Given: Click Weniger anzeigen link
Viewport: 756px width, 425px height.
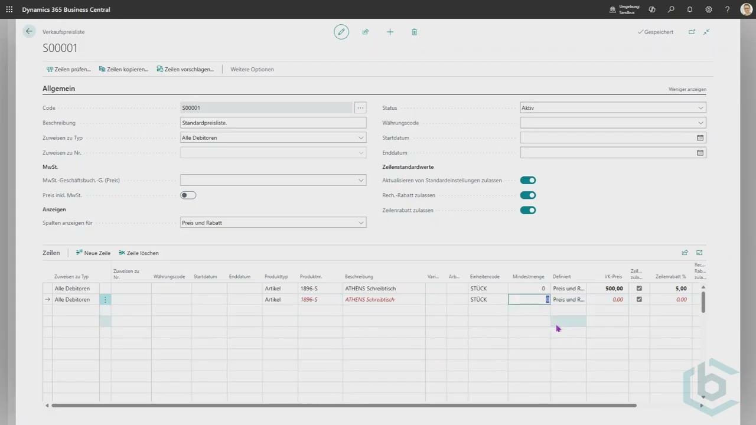Looking at the screenshot, I should 687,89.
